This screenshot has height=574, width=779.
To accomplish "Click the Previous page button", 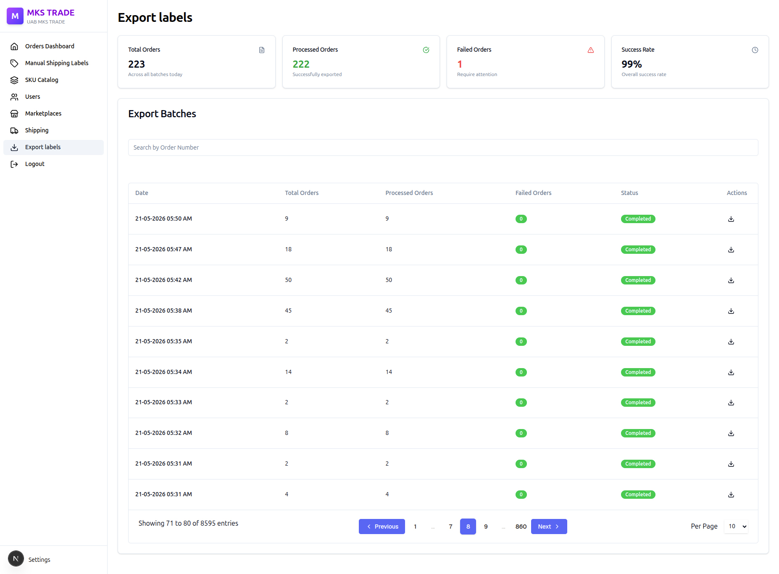I will [382, 527].
